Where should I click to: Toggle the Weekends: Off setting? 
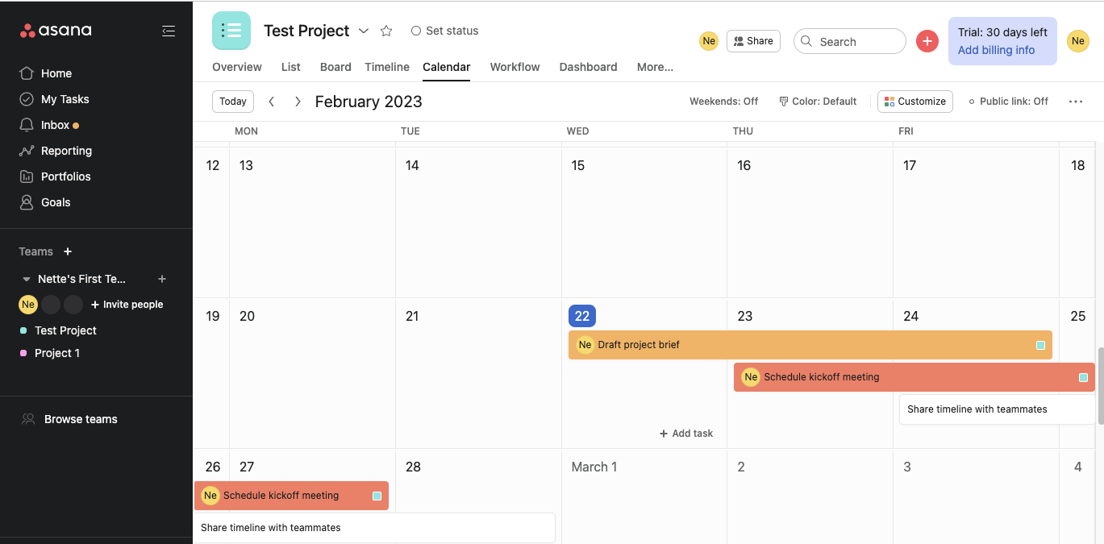point(723,102)
